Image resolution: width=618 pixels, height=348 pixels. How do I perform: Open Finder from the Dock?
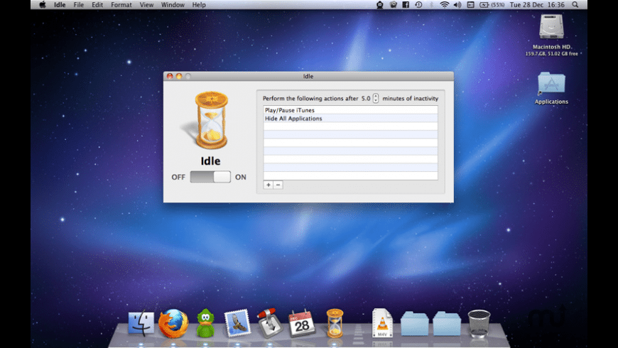click(x=141, y=323)
